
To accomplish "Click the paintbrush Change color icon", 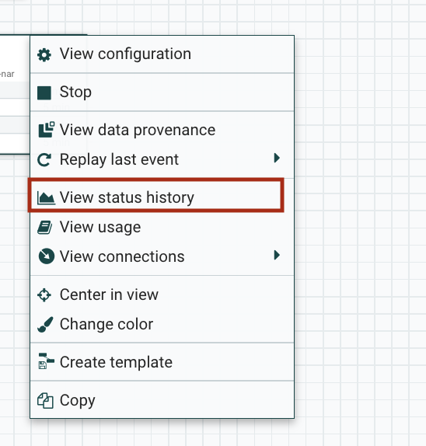I will coord(45,325).
